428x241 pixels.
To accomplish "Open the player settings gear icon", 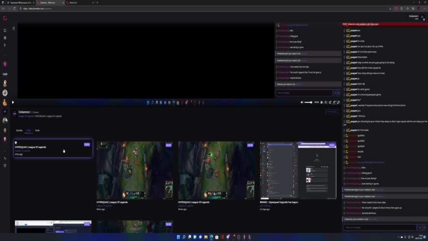I will (x=322, y=102).
